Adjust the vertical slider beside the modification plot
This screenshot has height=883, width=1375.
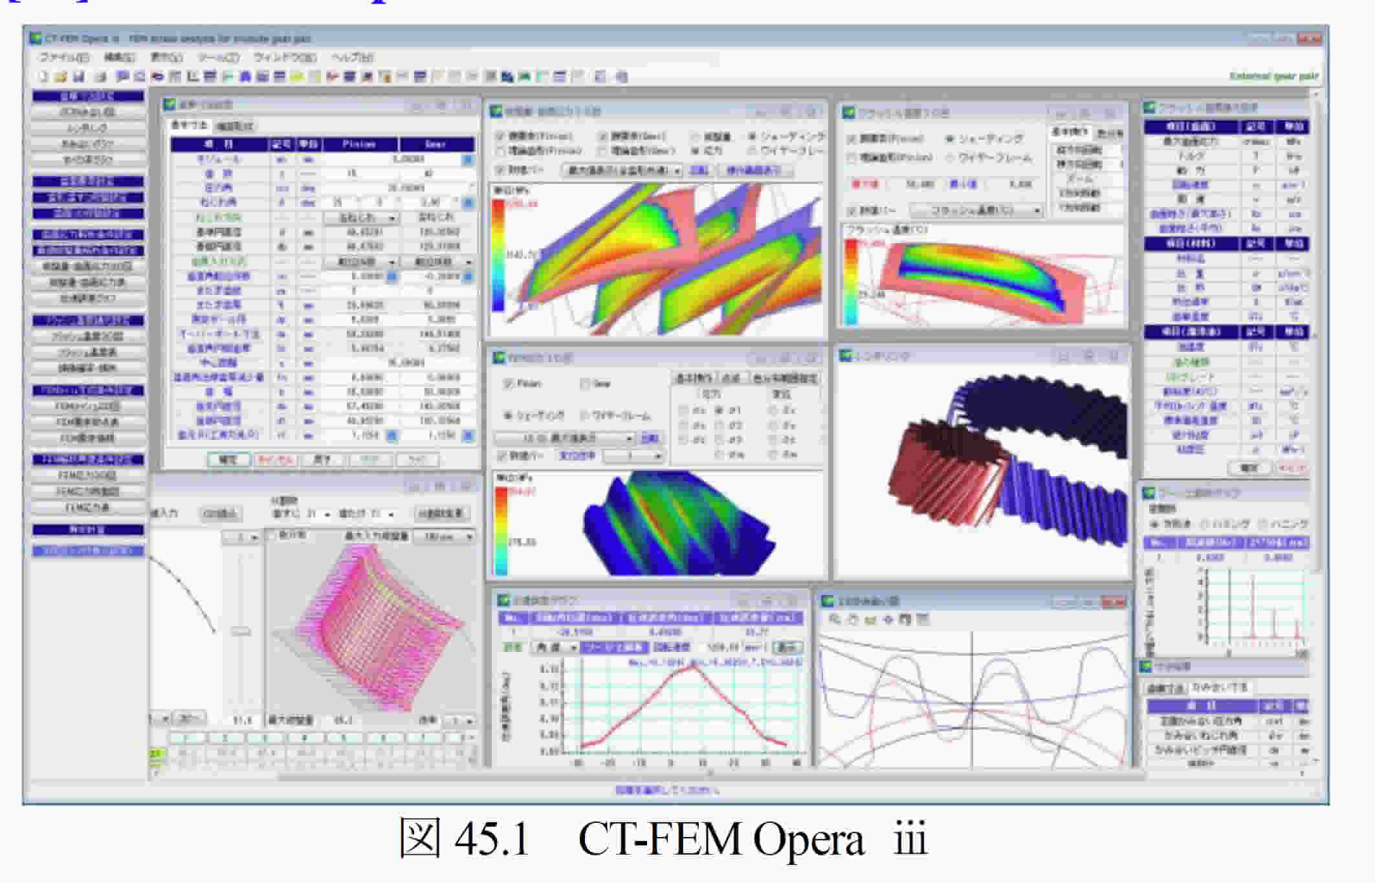241,631
